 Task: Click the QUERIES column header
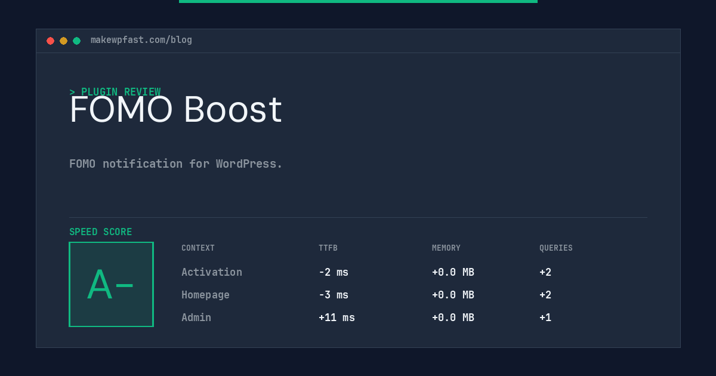556,248
